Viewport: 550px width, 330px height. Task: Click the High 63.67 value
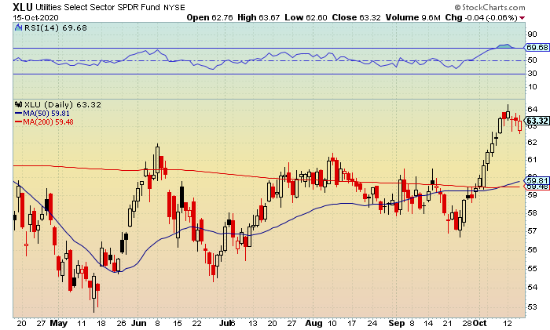(258, 17)
